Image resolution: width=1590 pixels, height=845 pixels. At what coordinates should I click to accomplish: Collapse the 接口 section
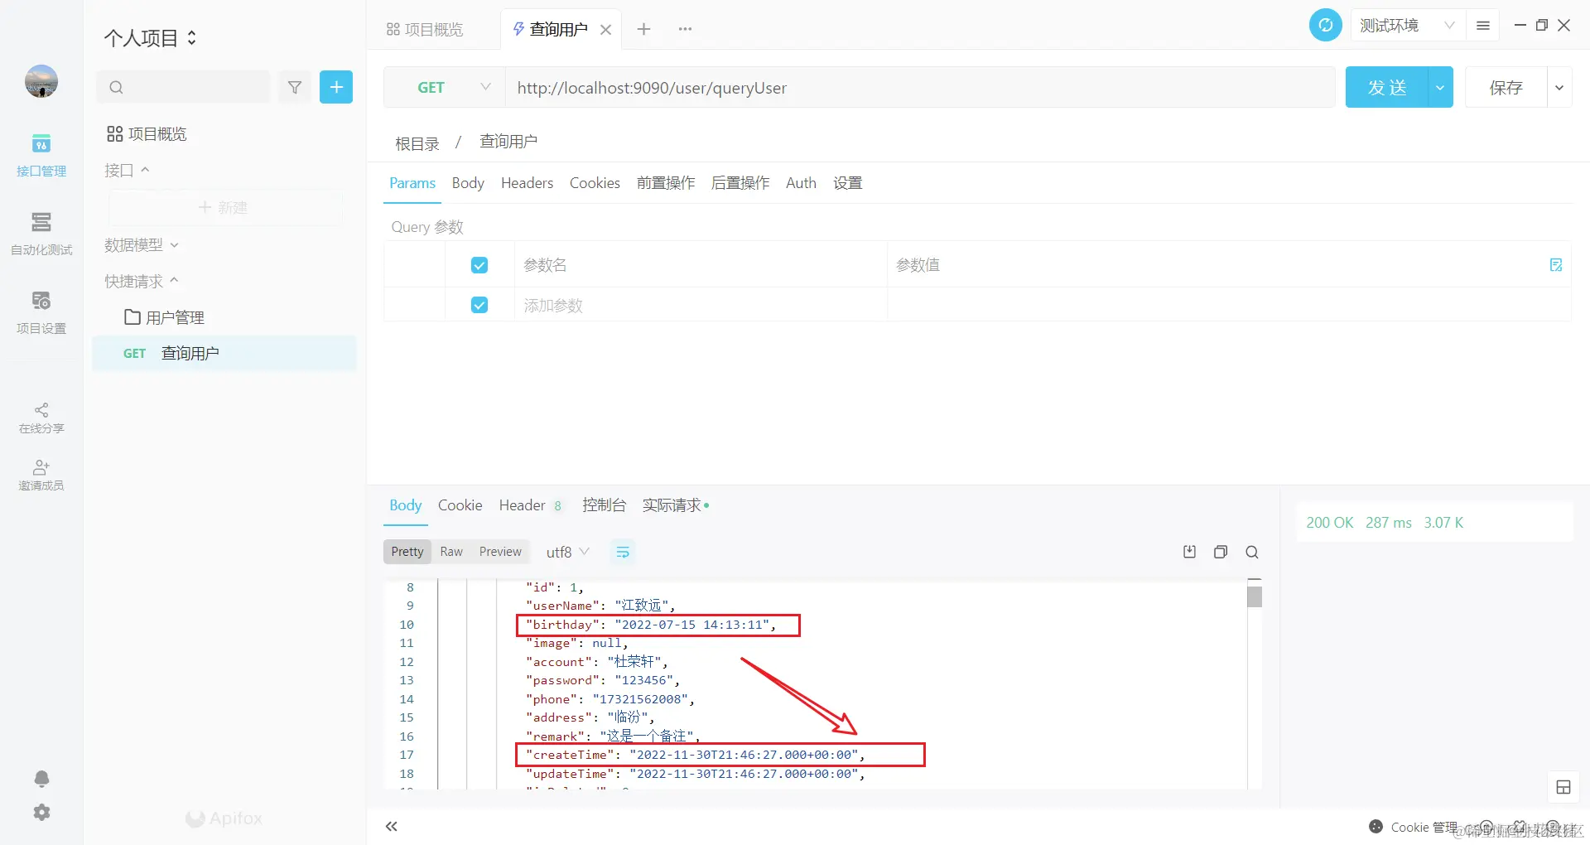coord(127,170)
